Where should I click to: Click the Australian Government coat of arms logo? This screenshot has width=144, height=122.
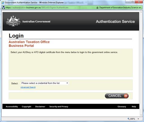tap(13, 21)
